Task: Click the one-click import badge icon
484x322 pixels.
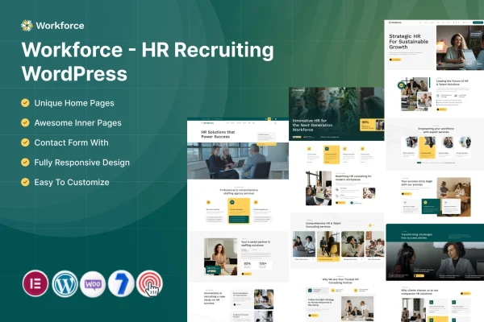Action: 150,283
